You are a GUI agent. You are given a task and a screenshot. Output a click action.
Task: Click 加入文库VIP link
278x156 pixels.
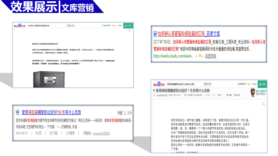click(261, 91)
